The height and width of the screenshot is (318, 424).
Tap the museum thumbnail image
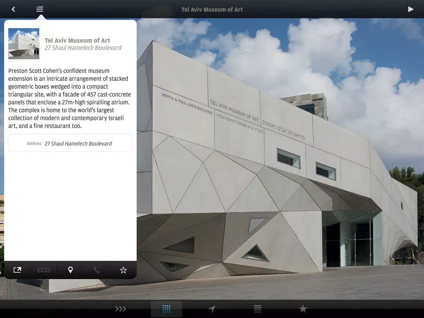coord(24,44)
